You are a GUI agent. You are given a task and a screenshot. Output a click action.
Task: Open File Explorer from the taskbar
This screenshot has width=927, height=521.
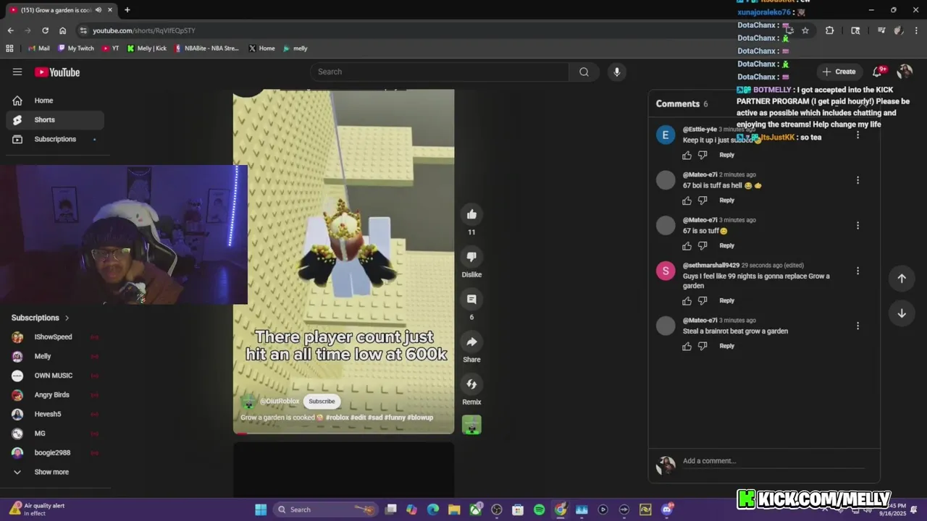click(454, 509)
